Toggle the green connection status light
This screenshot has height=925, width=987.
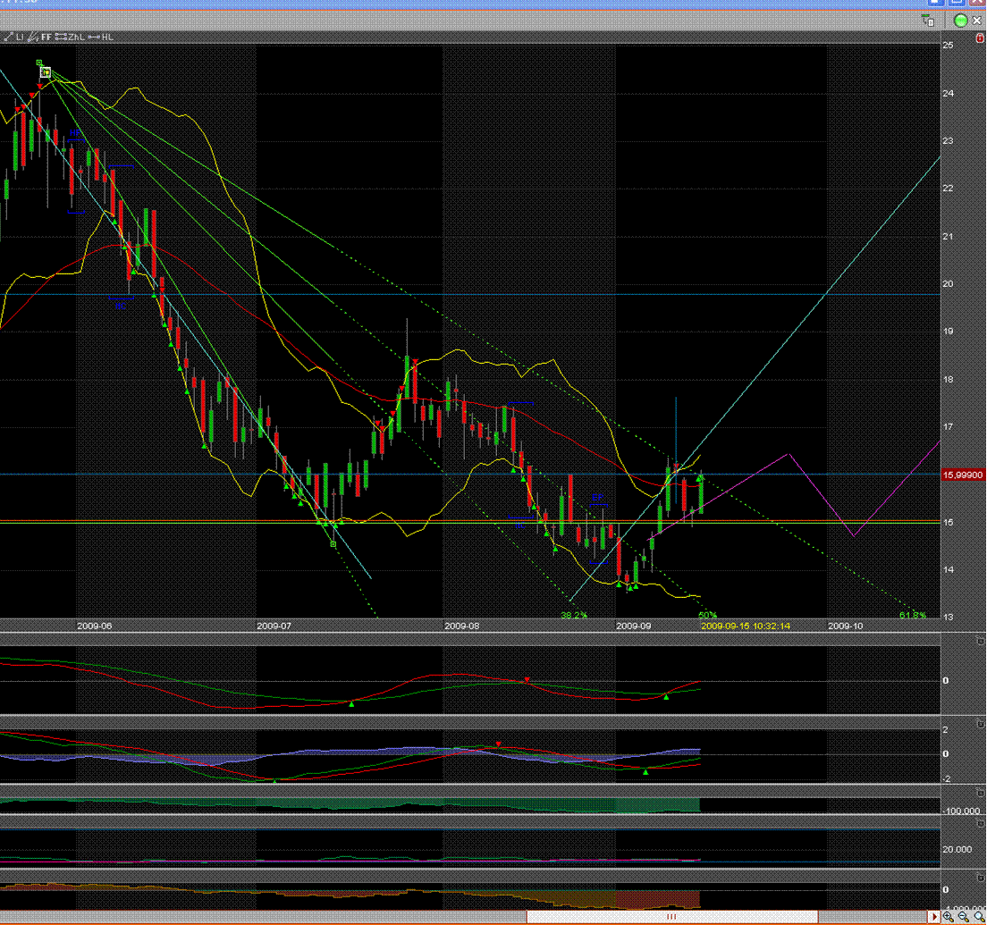[x=961, y=20]
